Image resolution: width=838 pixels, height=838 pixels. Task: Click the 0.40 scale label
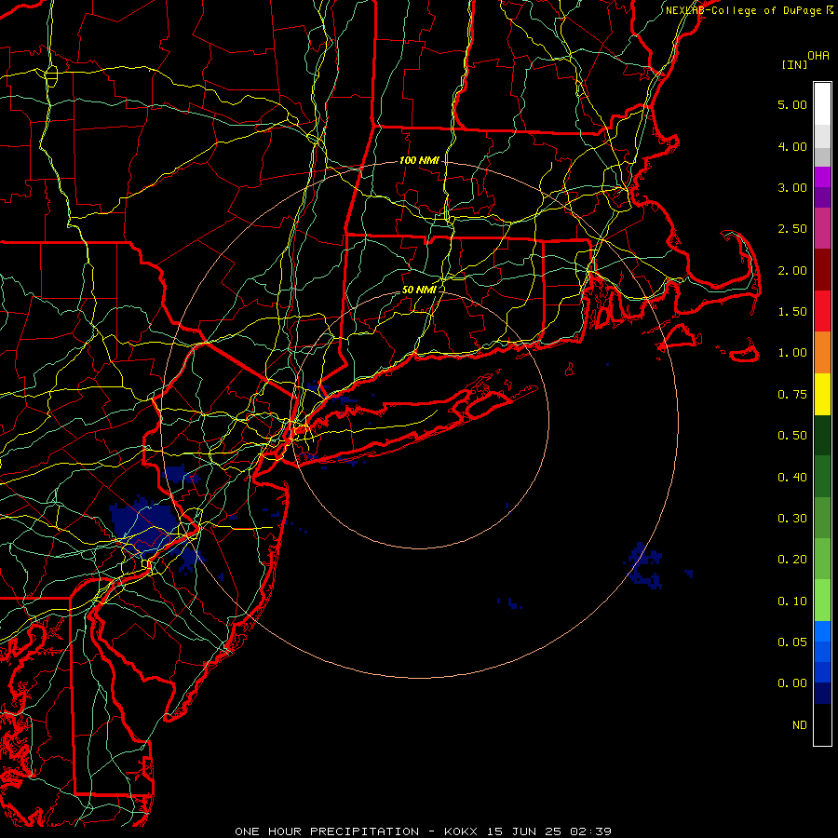point(792,477)
